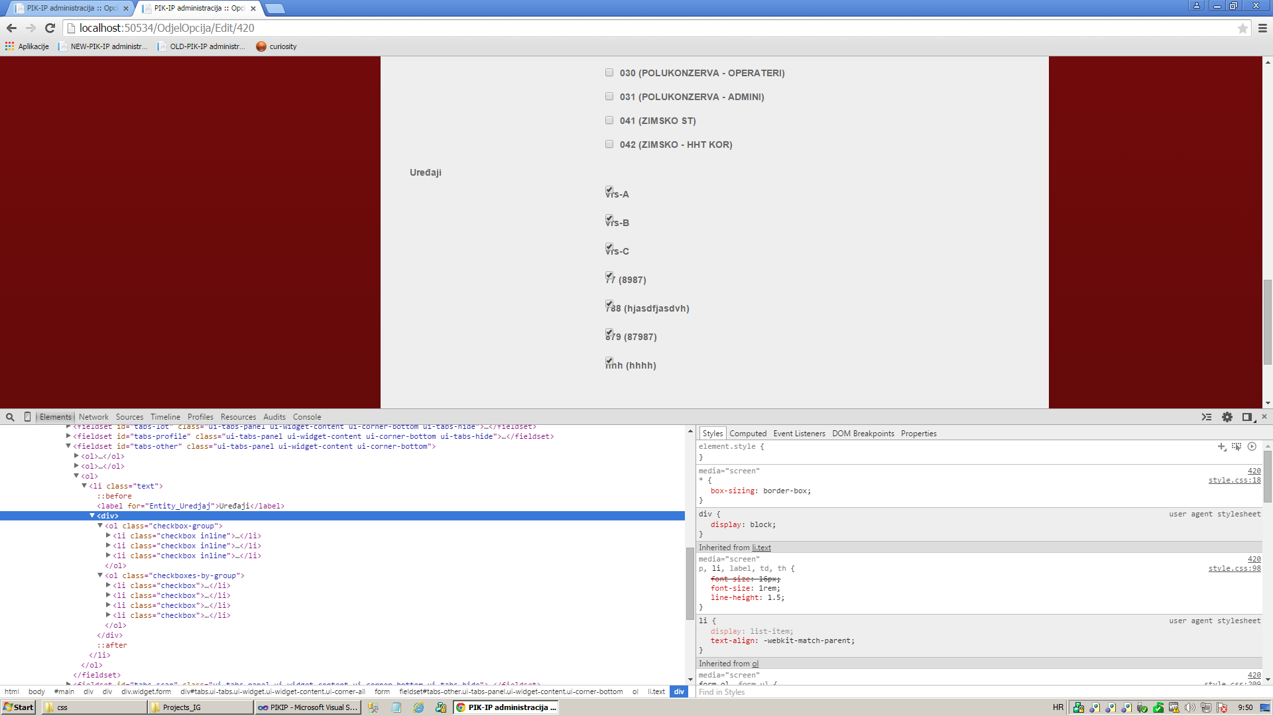
Task: Switch to the Event Listeners tab
Action: [799, 434]
